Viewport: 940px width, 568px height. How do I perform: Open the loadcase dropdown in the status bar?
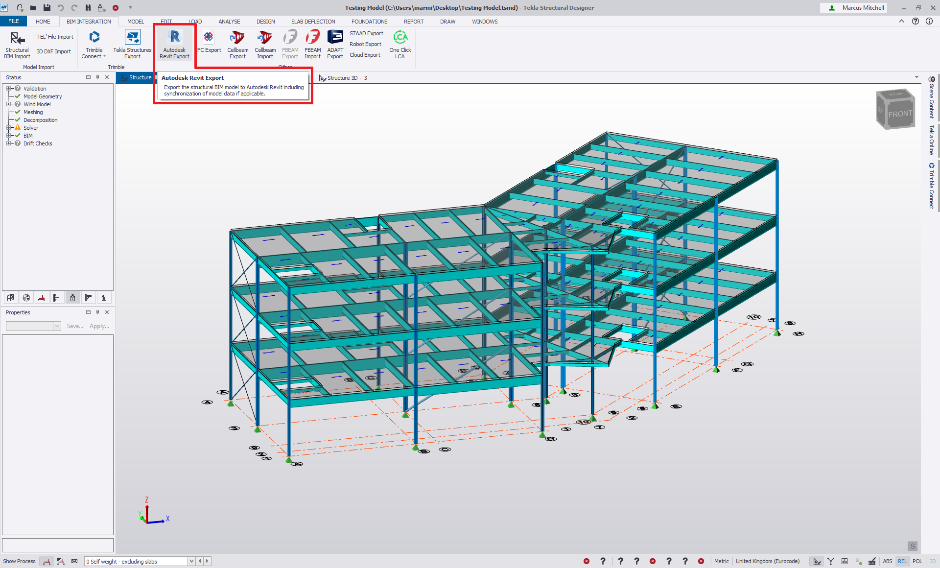[x=191, y=561]
